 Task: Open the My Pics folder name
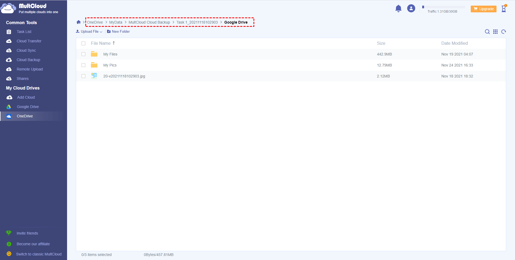[110, 65]
